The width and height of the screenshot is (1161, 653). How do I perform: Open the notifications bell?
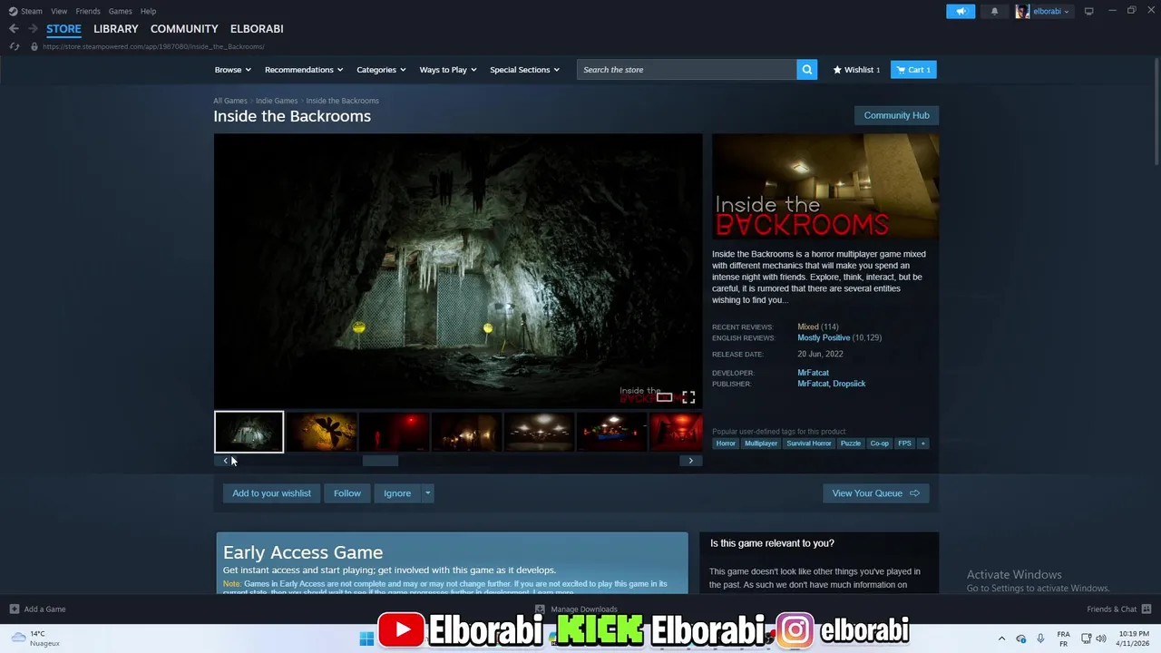(x=994, y=11)
